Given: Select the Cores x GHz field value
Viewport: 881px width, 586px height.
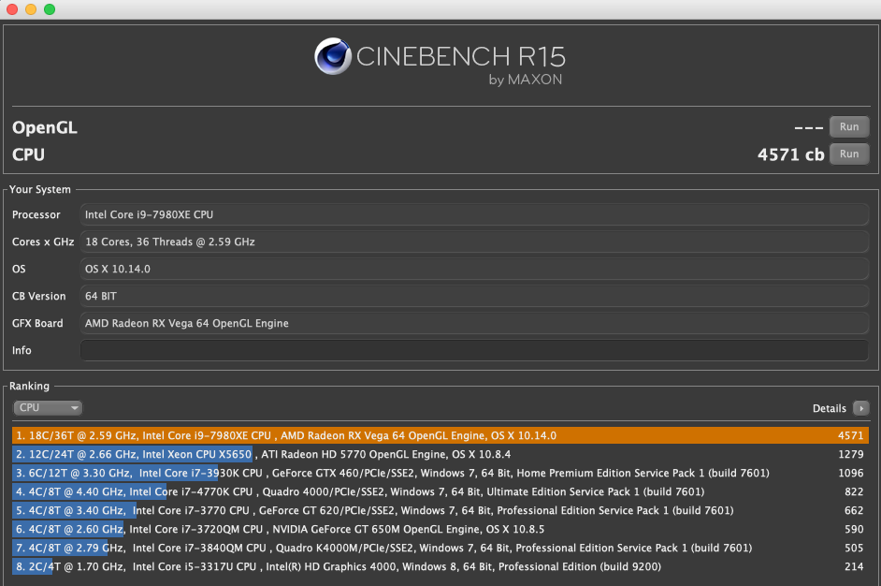Looking at the screenshot, I should [x=474, y=242].
